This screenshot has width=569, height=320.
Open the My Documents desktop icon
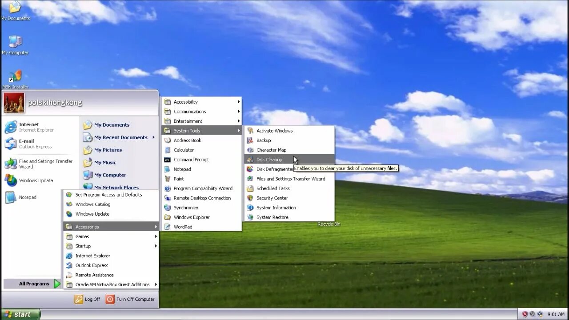coord(15,11)
